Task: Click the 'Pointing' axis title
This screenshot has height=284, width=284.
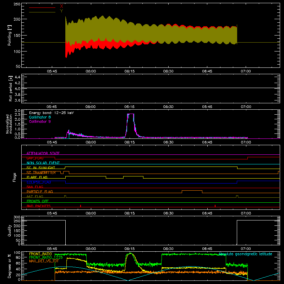Action: coord(10,35)
